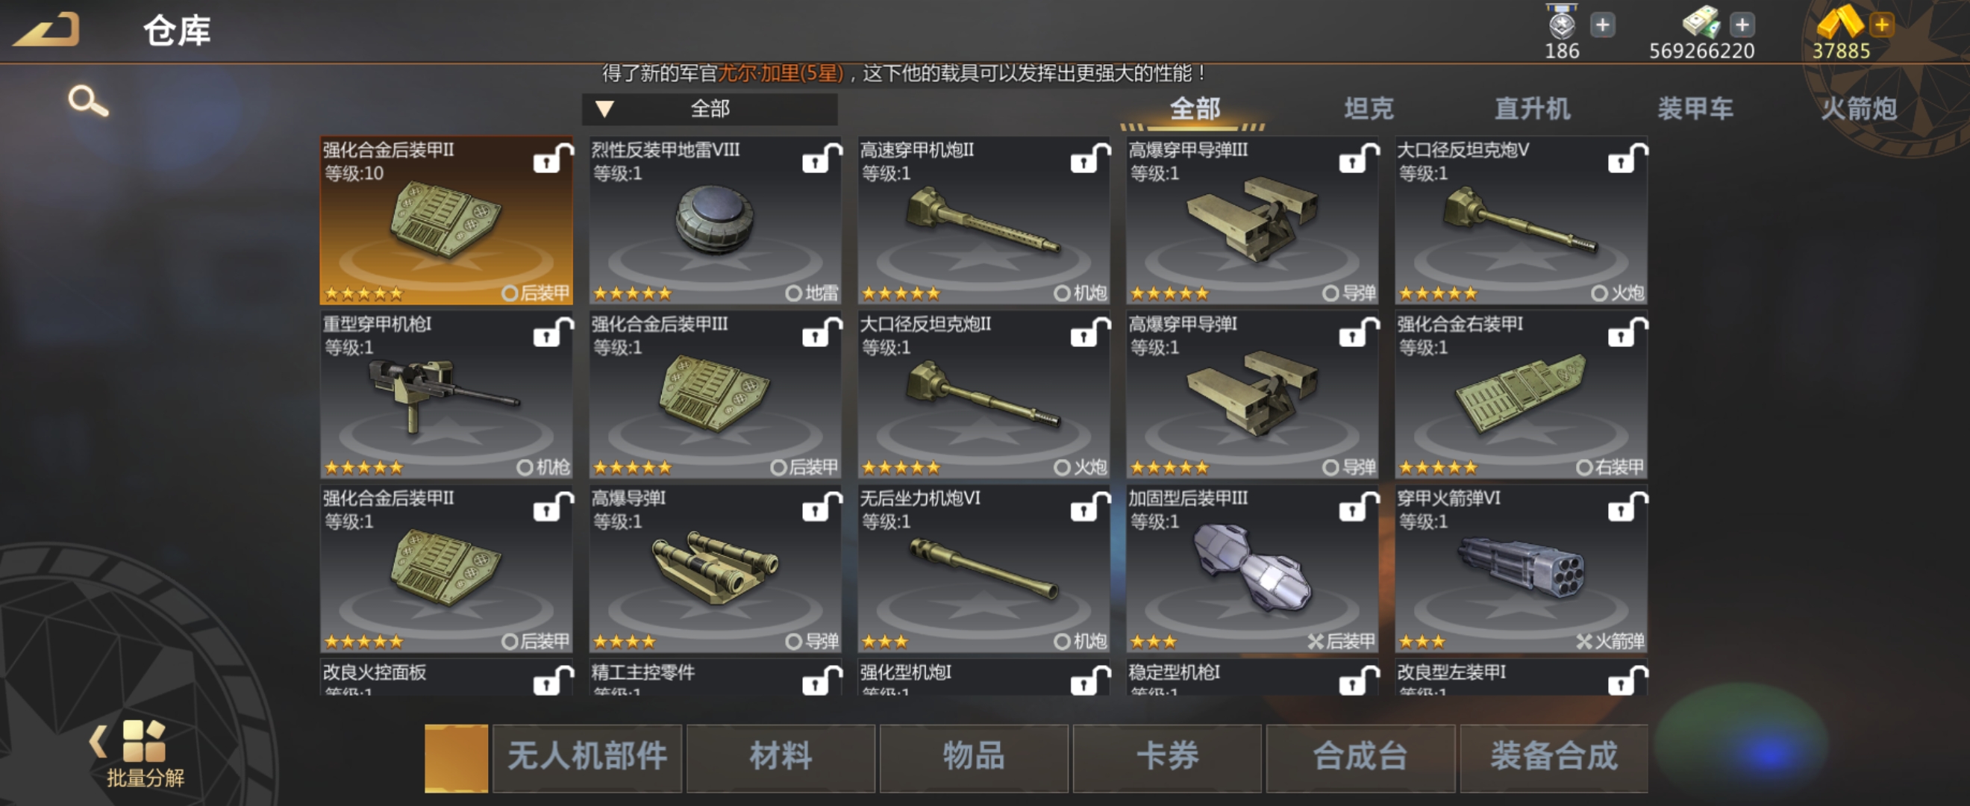Click the back arrow icon beside 仓库
The height and width of the screenshot is (806, 1970).
(47, 29)
